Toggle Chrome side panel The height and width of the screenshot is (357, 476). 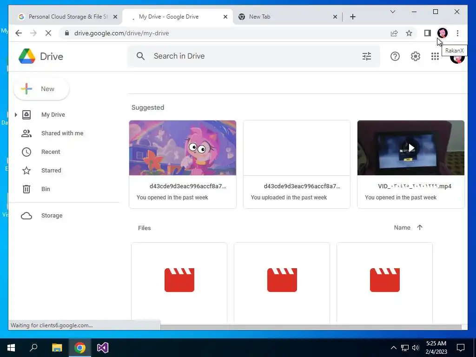tap(428, 33)
